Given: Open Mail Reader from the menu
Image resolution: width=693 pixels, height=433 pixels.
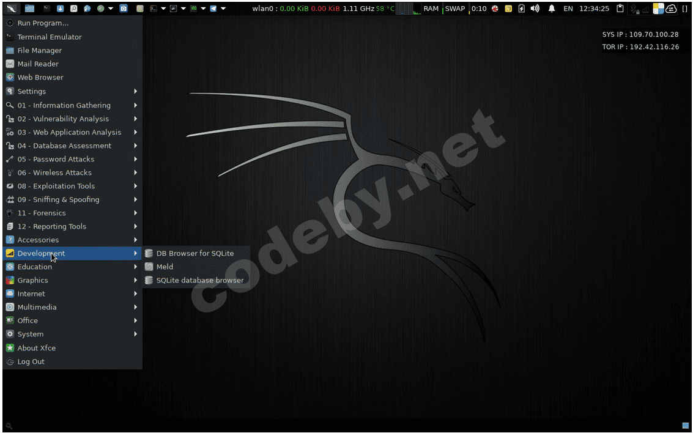Looking at the screenshot, I should 73,64.
